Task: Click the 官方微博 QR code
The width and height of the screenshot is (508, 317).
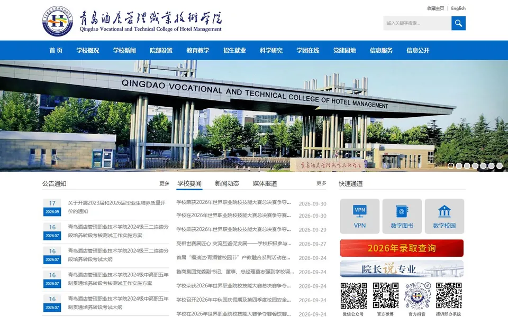Action: pyautogui.click(x=385, y=296)
